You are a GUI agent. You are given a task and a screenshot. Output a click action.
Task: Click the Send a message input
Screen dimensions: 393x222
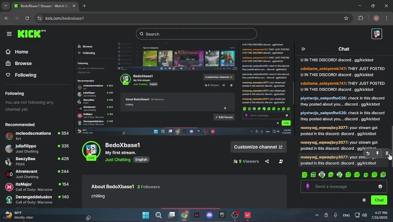coord(344,187)
